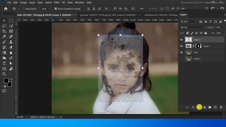This screenshot has width=226, height=127.
Task: Select the Clone Stamp tool
Action: point(11,42)
